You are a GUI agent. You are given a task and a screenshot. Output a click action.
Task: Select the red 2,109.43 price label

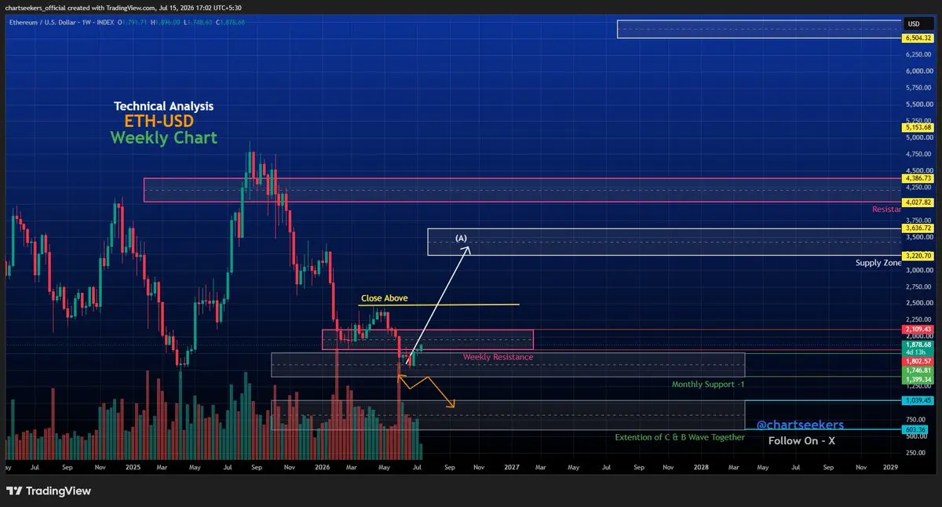(917, 330)
